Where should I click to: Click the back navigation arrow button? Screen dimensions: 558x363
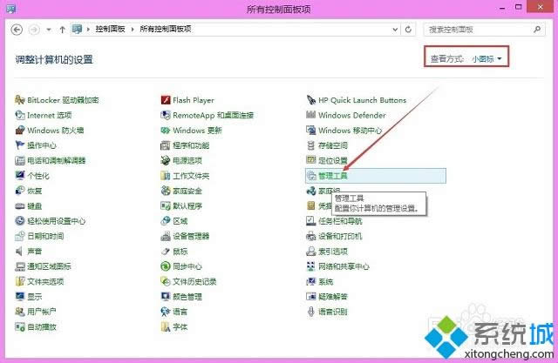(x=18, y=29)
